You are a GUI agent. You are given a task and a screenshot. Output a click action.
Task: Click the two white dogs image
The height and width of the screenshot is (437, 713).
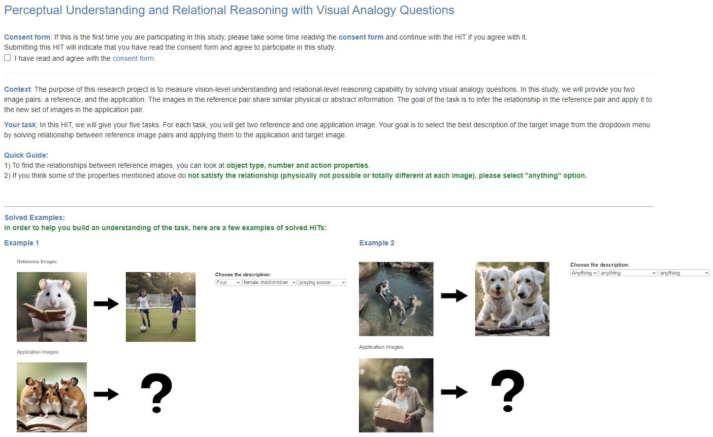pos(512,299)
